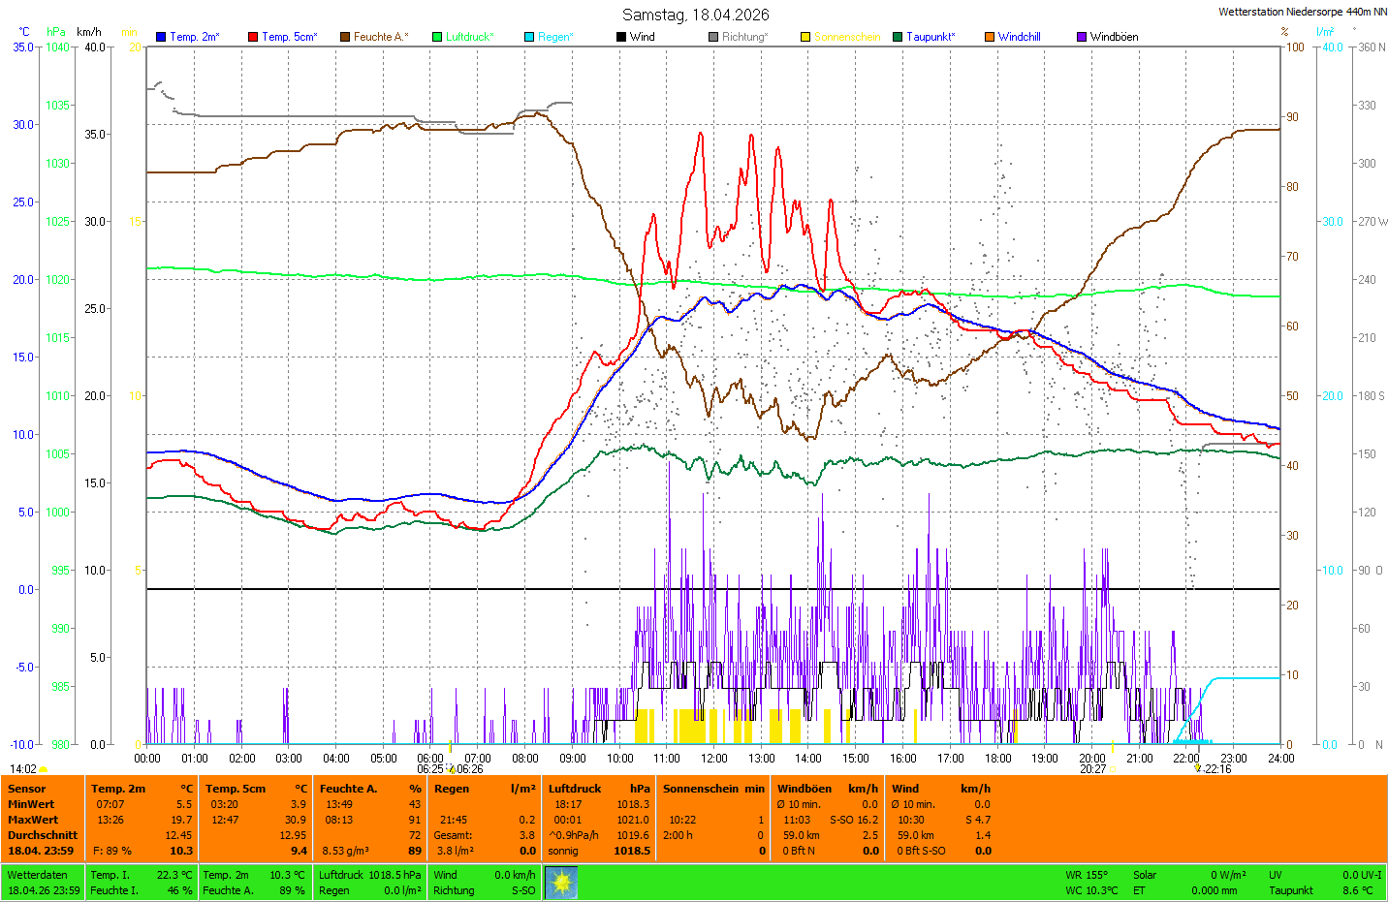The height and width of the screenshot is (902, 1388).
Task: Click the 20:27 sunset time marker
Action: (1092, 768)
